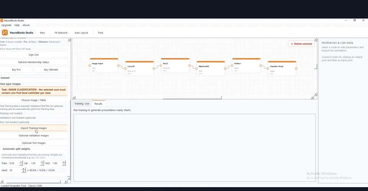
Task: Select the ReLU activation node
Action: 175,66
